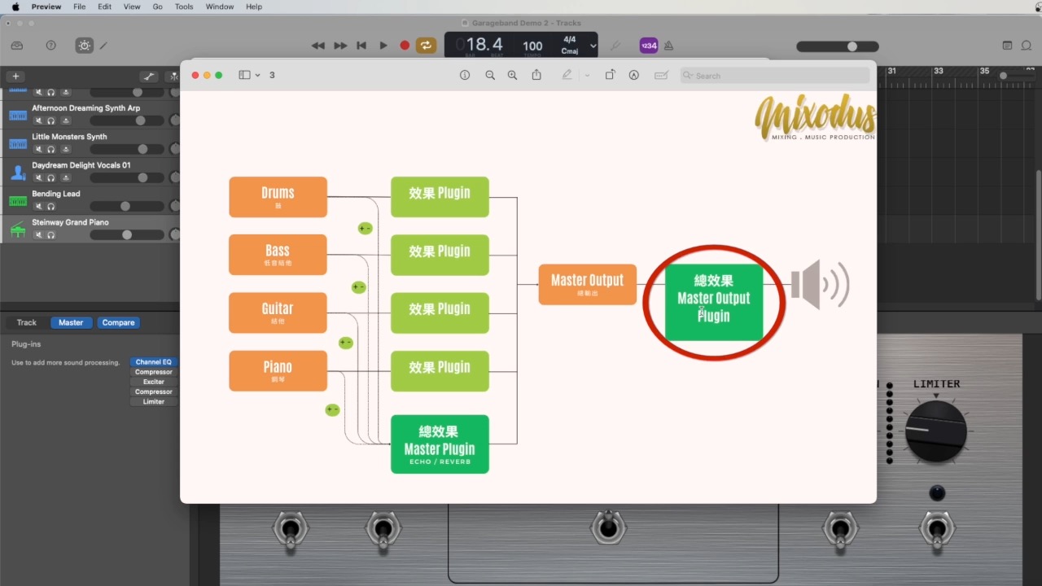Solo the Bending Lead track
The width and height of the screenshot is (1042, 586).
tap(50, 207)
